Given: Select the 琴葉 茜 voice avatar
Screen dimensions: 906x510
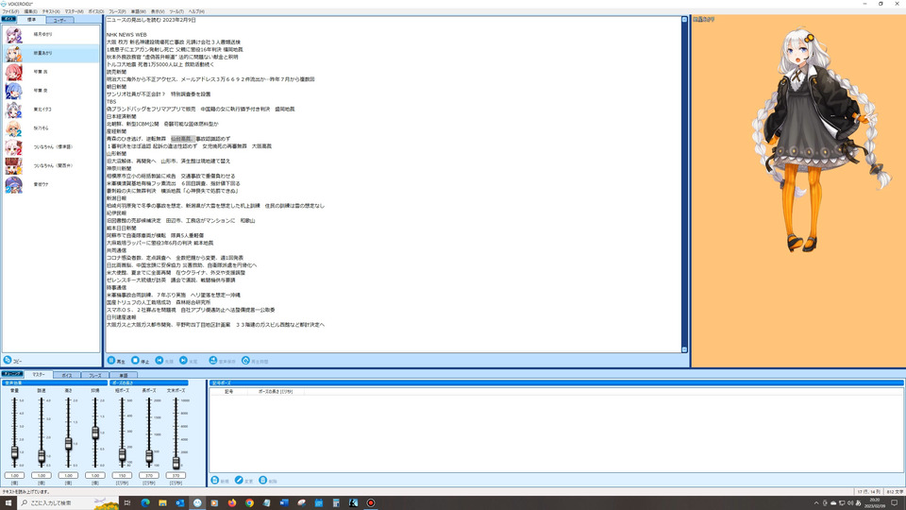Looking at the screenshot, I should [x=14, y=72].
